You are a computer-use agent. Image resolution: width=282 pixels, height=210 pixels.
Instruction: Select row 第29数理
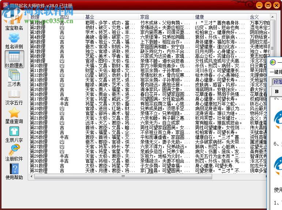148,156
